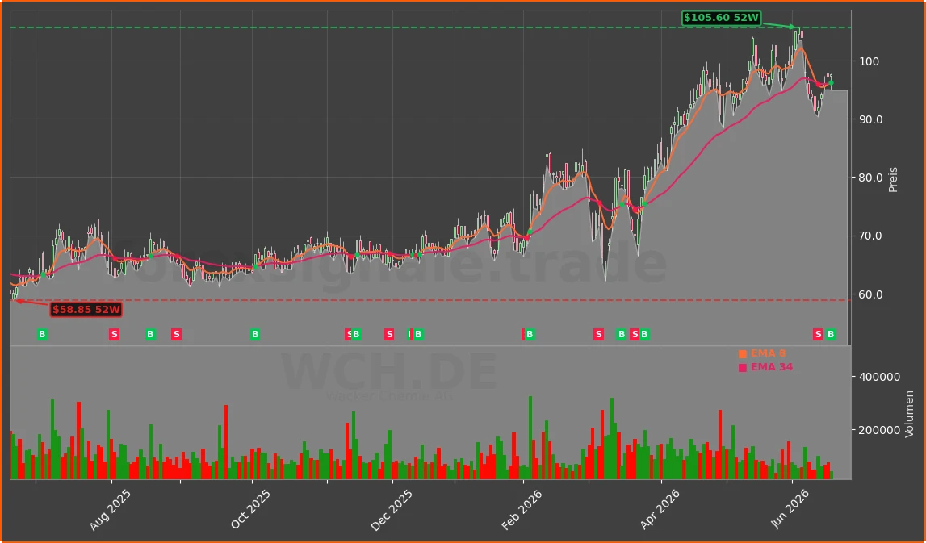Click the 400000 volume axis label
Viewport: 926px width, 543px height.
click(x=880, y=377)
